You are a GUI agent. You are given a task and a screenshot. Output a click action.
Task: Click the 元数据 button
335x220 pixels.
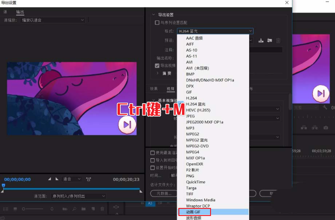(x=161, y=193)
